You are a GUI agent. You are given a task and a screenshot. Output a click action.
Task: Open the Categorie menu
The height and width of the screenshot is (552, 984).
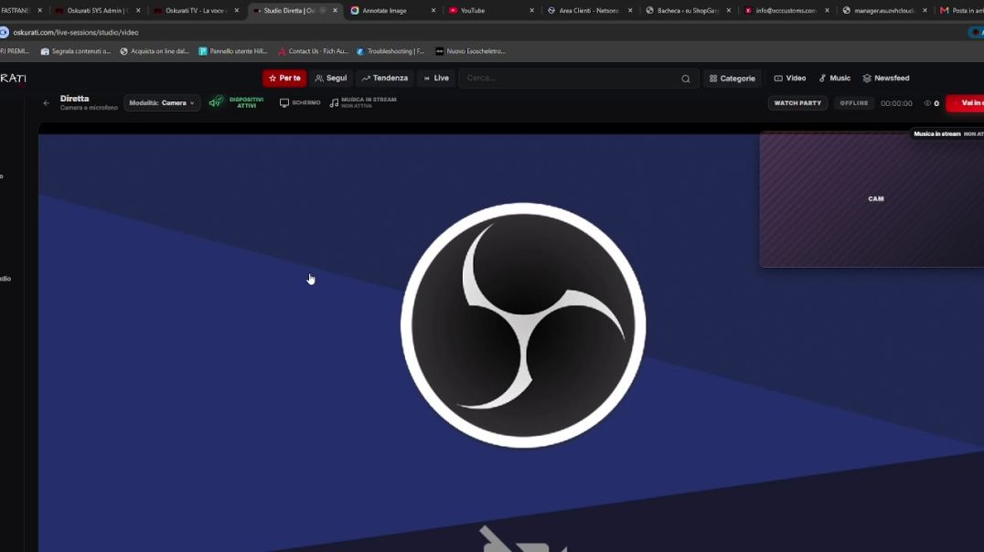[x=732, y=79]
